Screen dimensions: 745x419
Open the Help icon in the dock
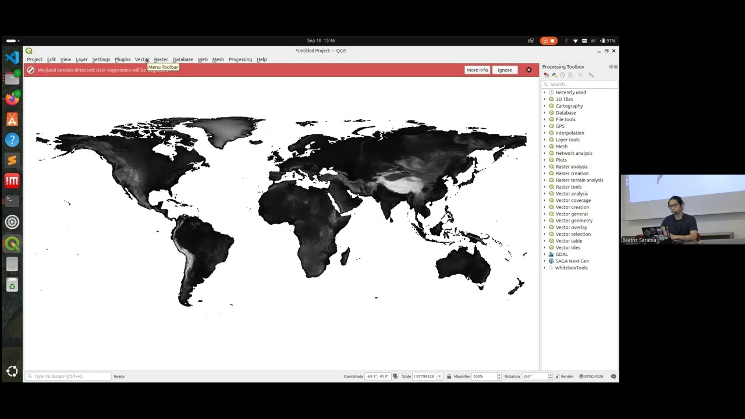(x=12, y=140)
